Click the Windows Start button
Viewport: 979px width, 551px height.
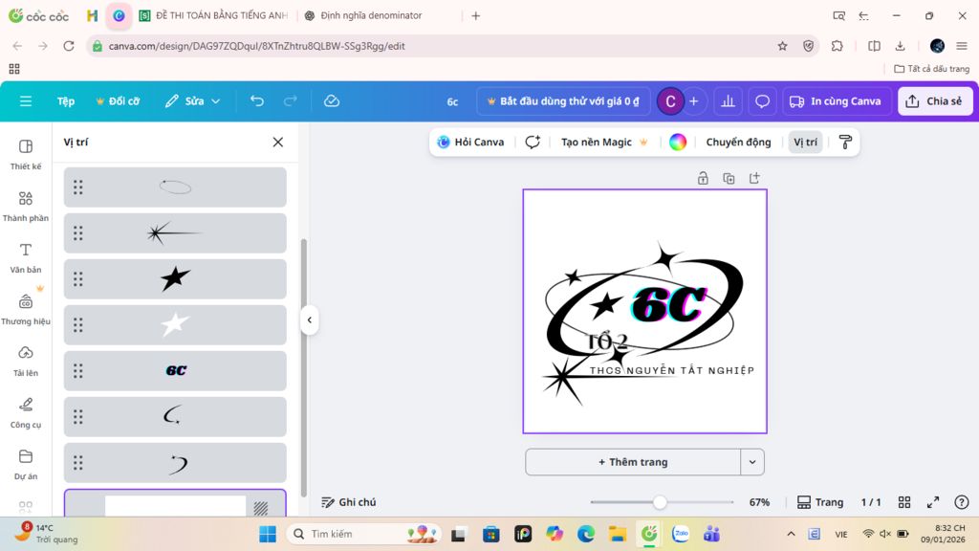click(x=268, y=534)
